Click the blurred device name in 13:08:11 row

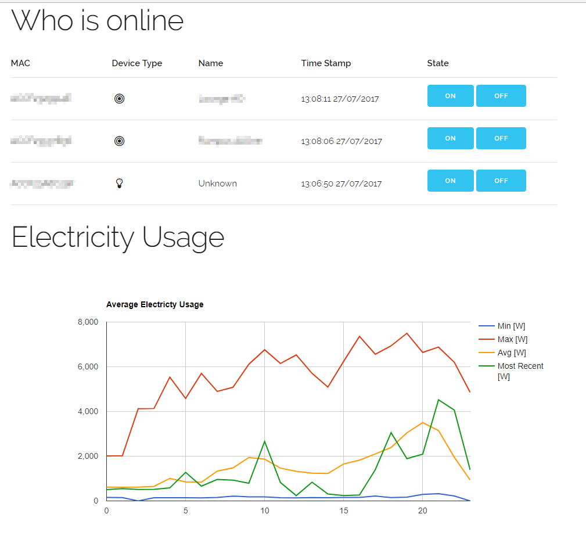point(222,99)
